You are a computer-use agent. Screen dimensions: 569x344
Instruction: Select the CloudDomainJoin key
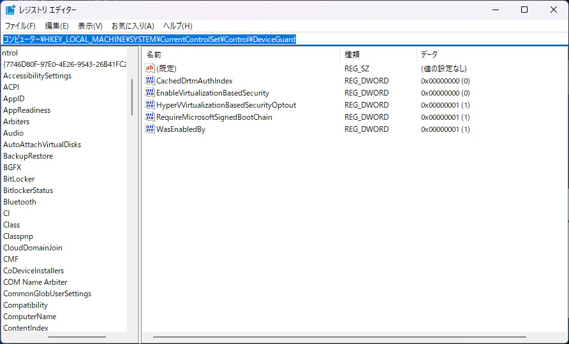click(x=33, y=248)
